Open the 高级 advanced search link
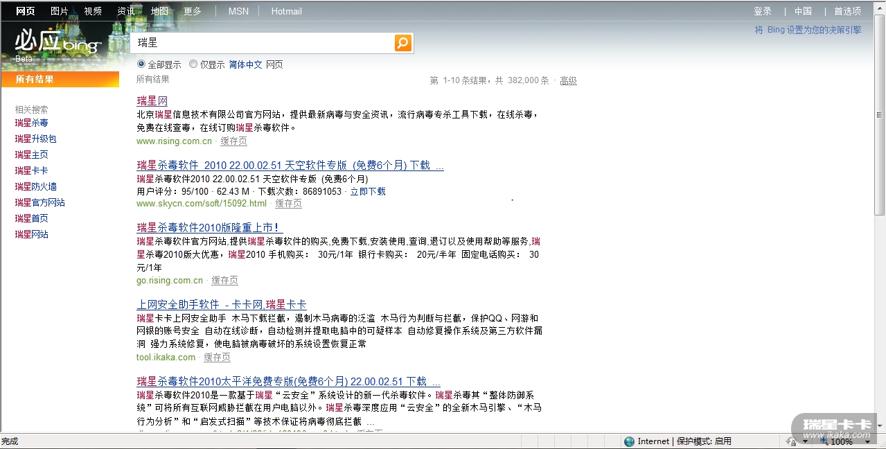 pyautogui.click(x=568, y=80)
